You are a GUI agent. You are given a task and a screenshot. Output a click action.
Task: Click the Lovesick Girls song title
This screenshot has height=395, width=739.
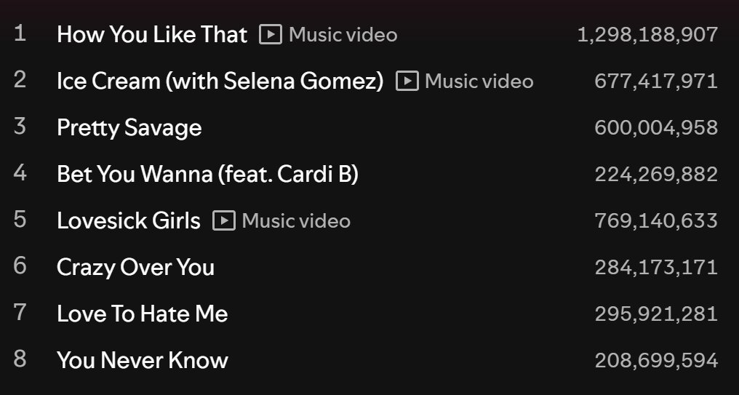[129, 220]
